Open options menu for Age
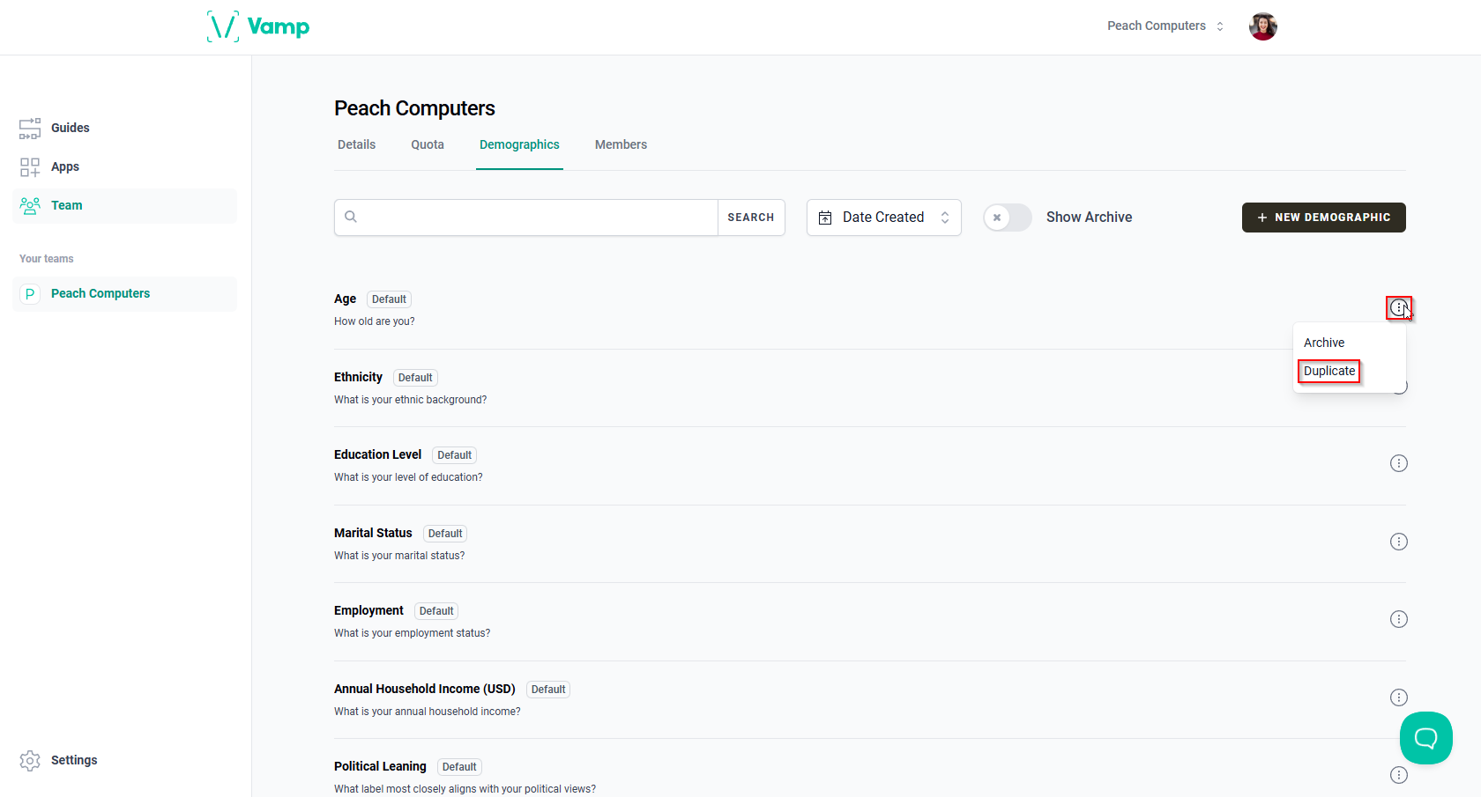This screenshot has width=1481, height=797. pyautogui.click(x=1399, y=308)
